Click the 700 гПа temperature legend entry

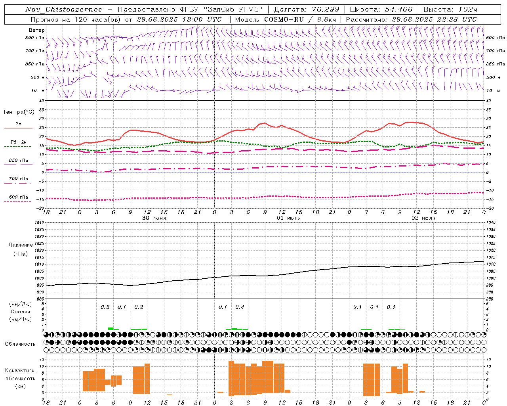pos(19,179)
